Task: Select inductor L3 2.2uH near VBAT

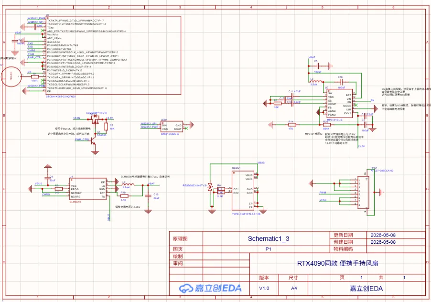Action: (x=316, y=81)
